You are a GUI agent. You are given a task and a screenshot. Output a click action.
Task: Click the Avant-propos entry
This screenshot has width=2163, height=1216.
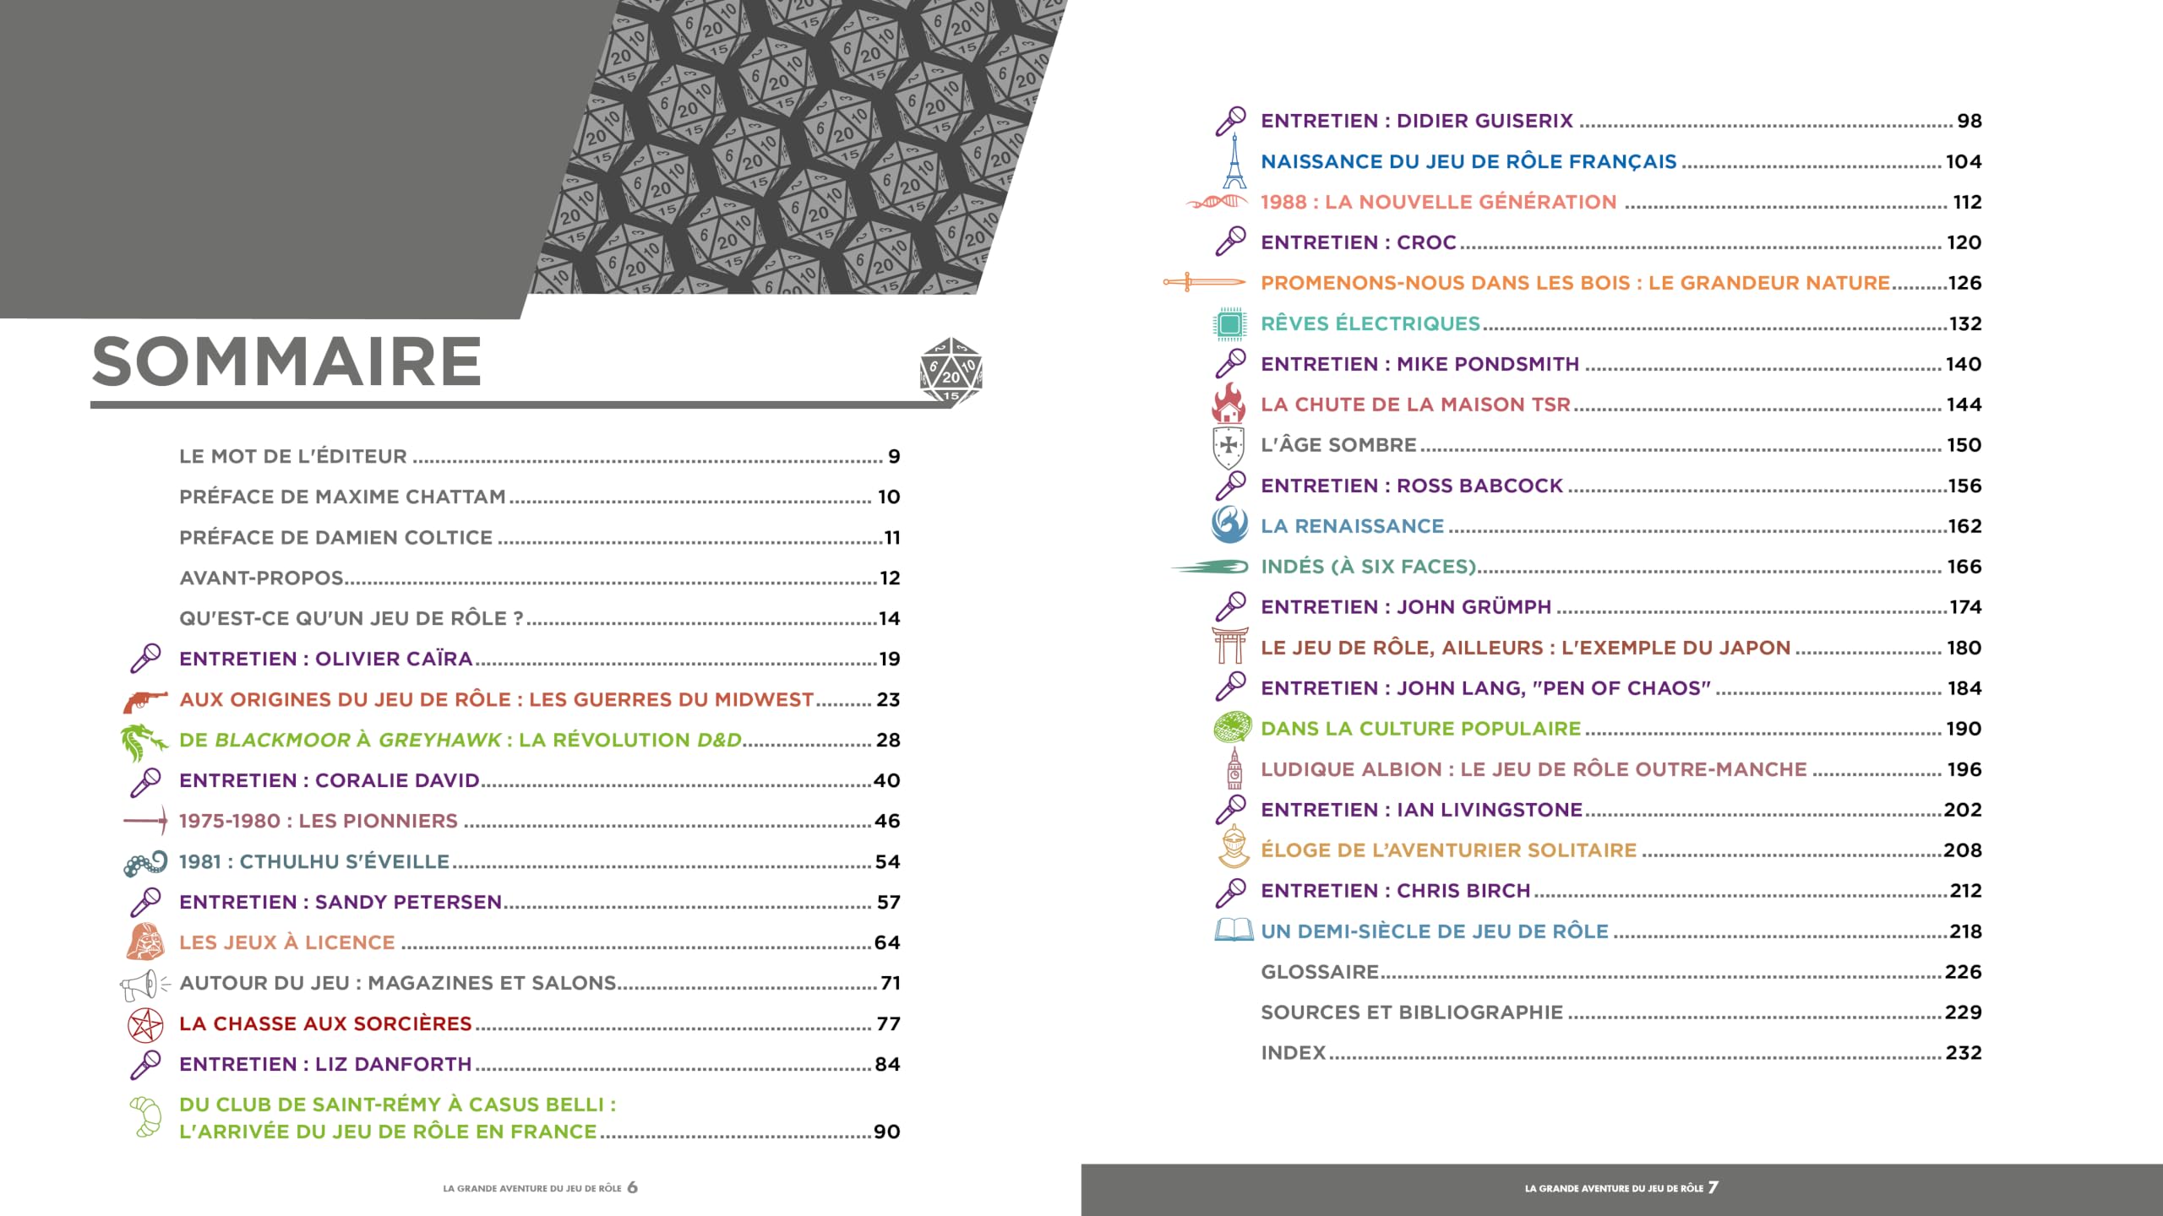tap(539, 578)
